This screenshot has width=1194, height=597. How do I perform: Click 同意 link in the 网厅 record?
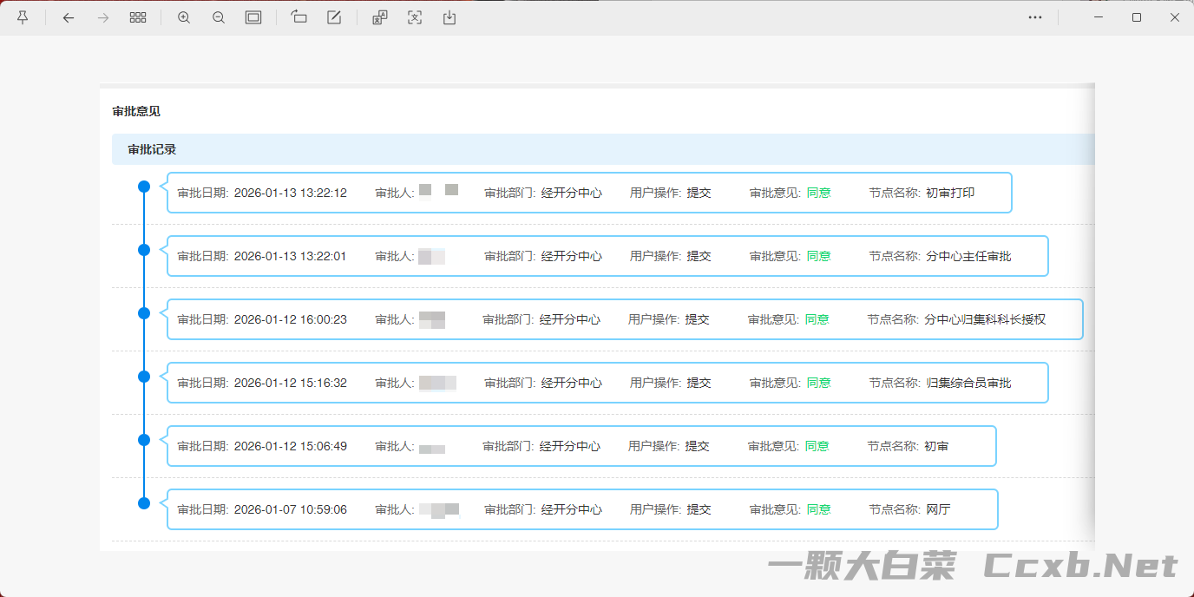pyautogui.click(x=818, y=509)
